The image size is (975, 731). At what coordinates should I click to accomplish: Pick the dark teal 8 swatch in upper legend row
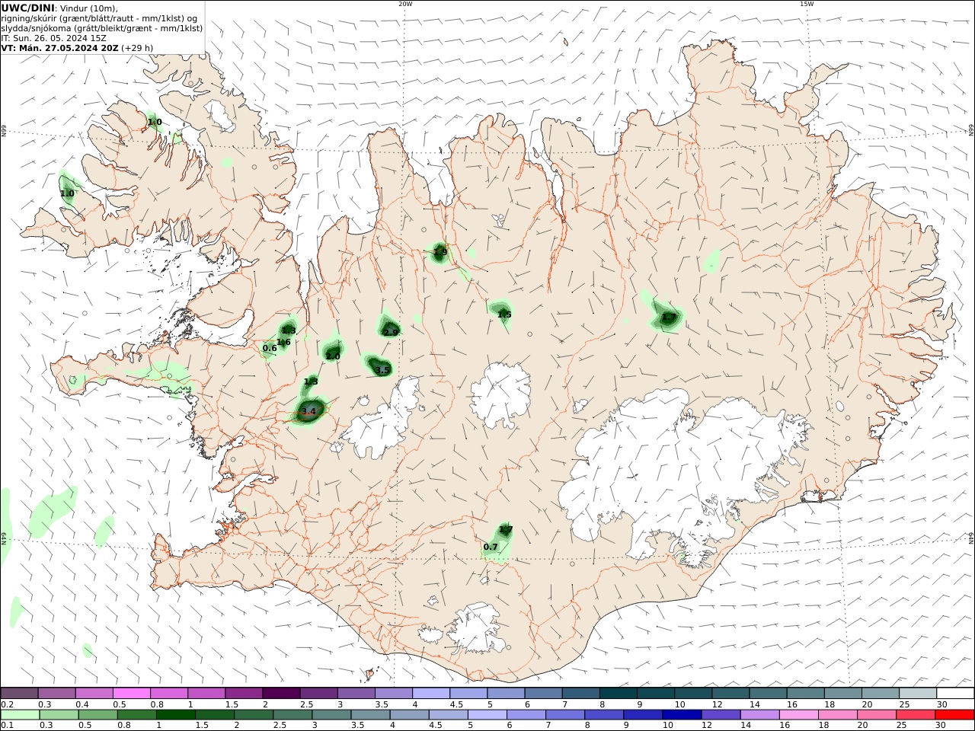pos(618,693)
